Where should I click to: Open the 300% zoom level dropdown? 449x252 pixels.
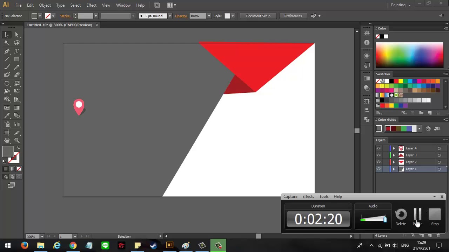click(42, 237)
